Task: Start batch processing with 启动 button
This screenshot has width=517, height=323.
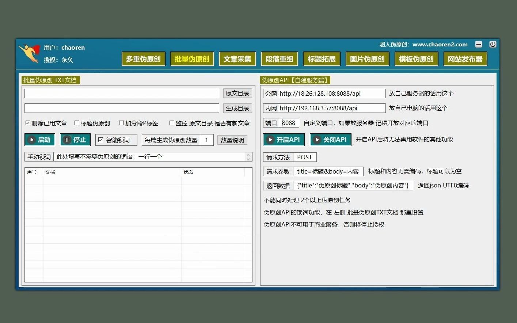Action: point(40,140)
